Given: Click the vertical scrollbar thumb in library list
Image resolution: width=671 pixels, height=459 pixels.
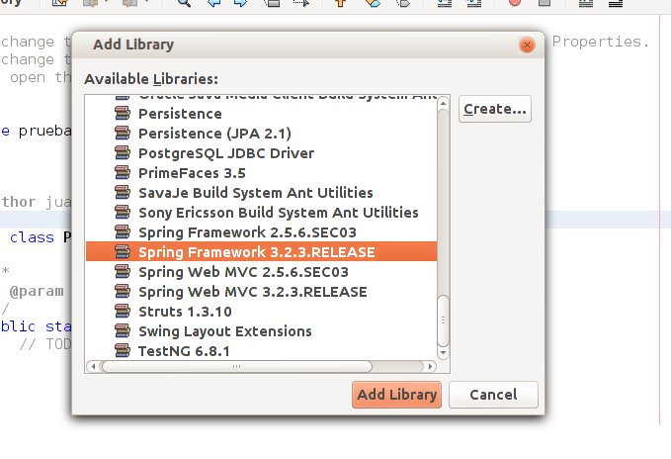Looking at the screenshot, I should point(443,321).
